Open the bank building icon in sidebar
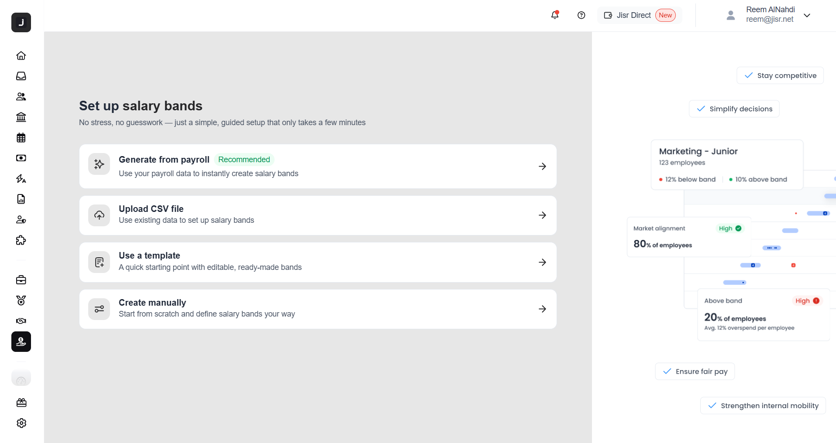 pyautogui.click(x=21, y=117)
